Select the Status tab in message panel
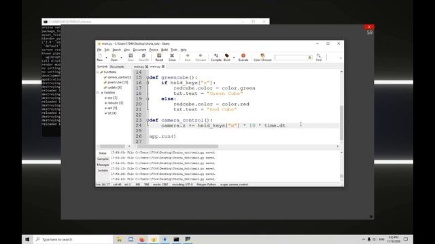This screenshot has width=435, height=244. point(103,153)
